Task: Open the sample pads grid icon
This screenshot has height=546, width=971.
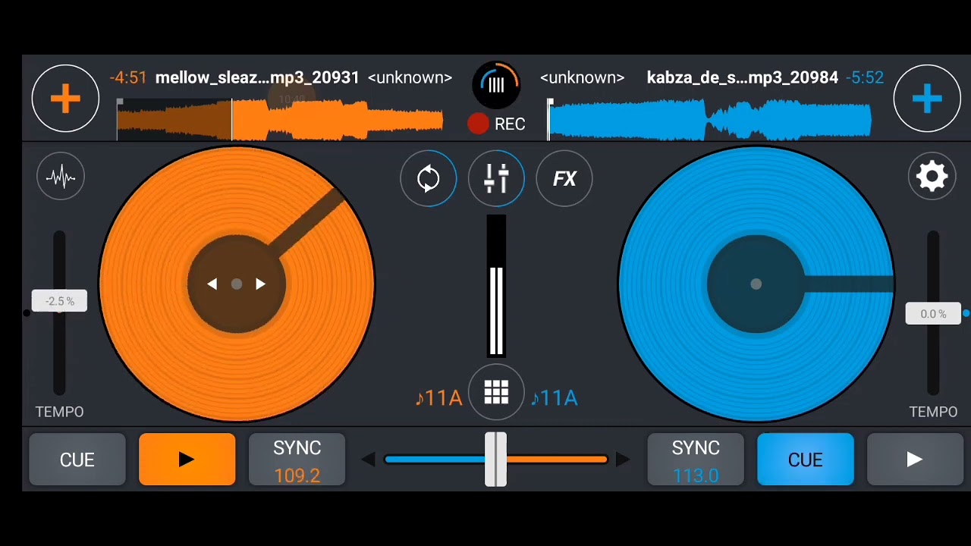Action: pos(496,393)
